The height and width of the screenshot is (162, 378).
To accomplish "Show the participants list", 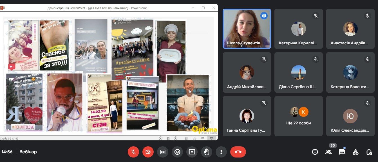I will [x=328, y=152].
